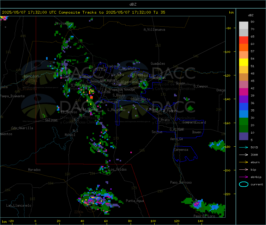
Task: Click the 'Carmensa' map label
Action: click(x=181, y=150)
